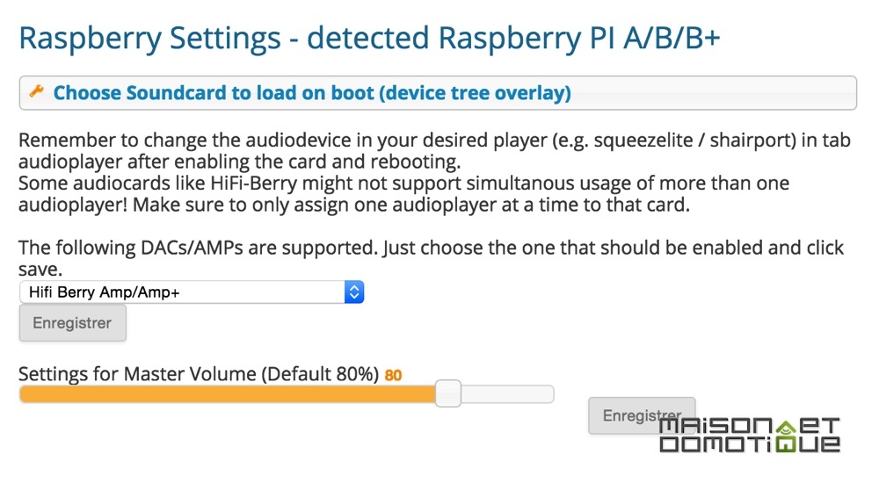Click the green Q icon in Domotique wordmark

785,445
